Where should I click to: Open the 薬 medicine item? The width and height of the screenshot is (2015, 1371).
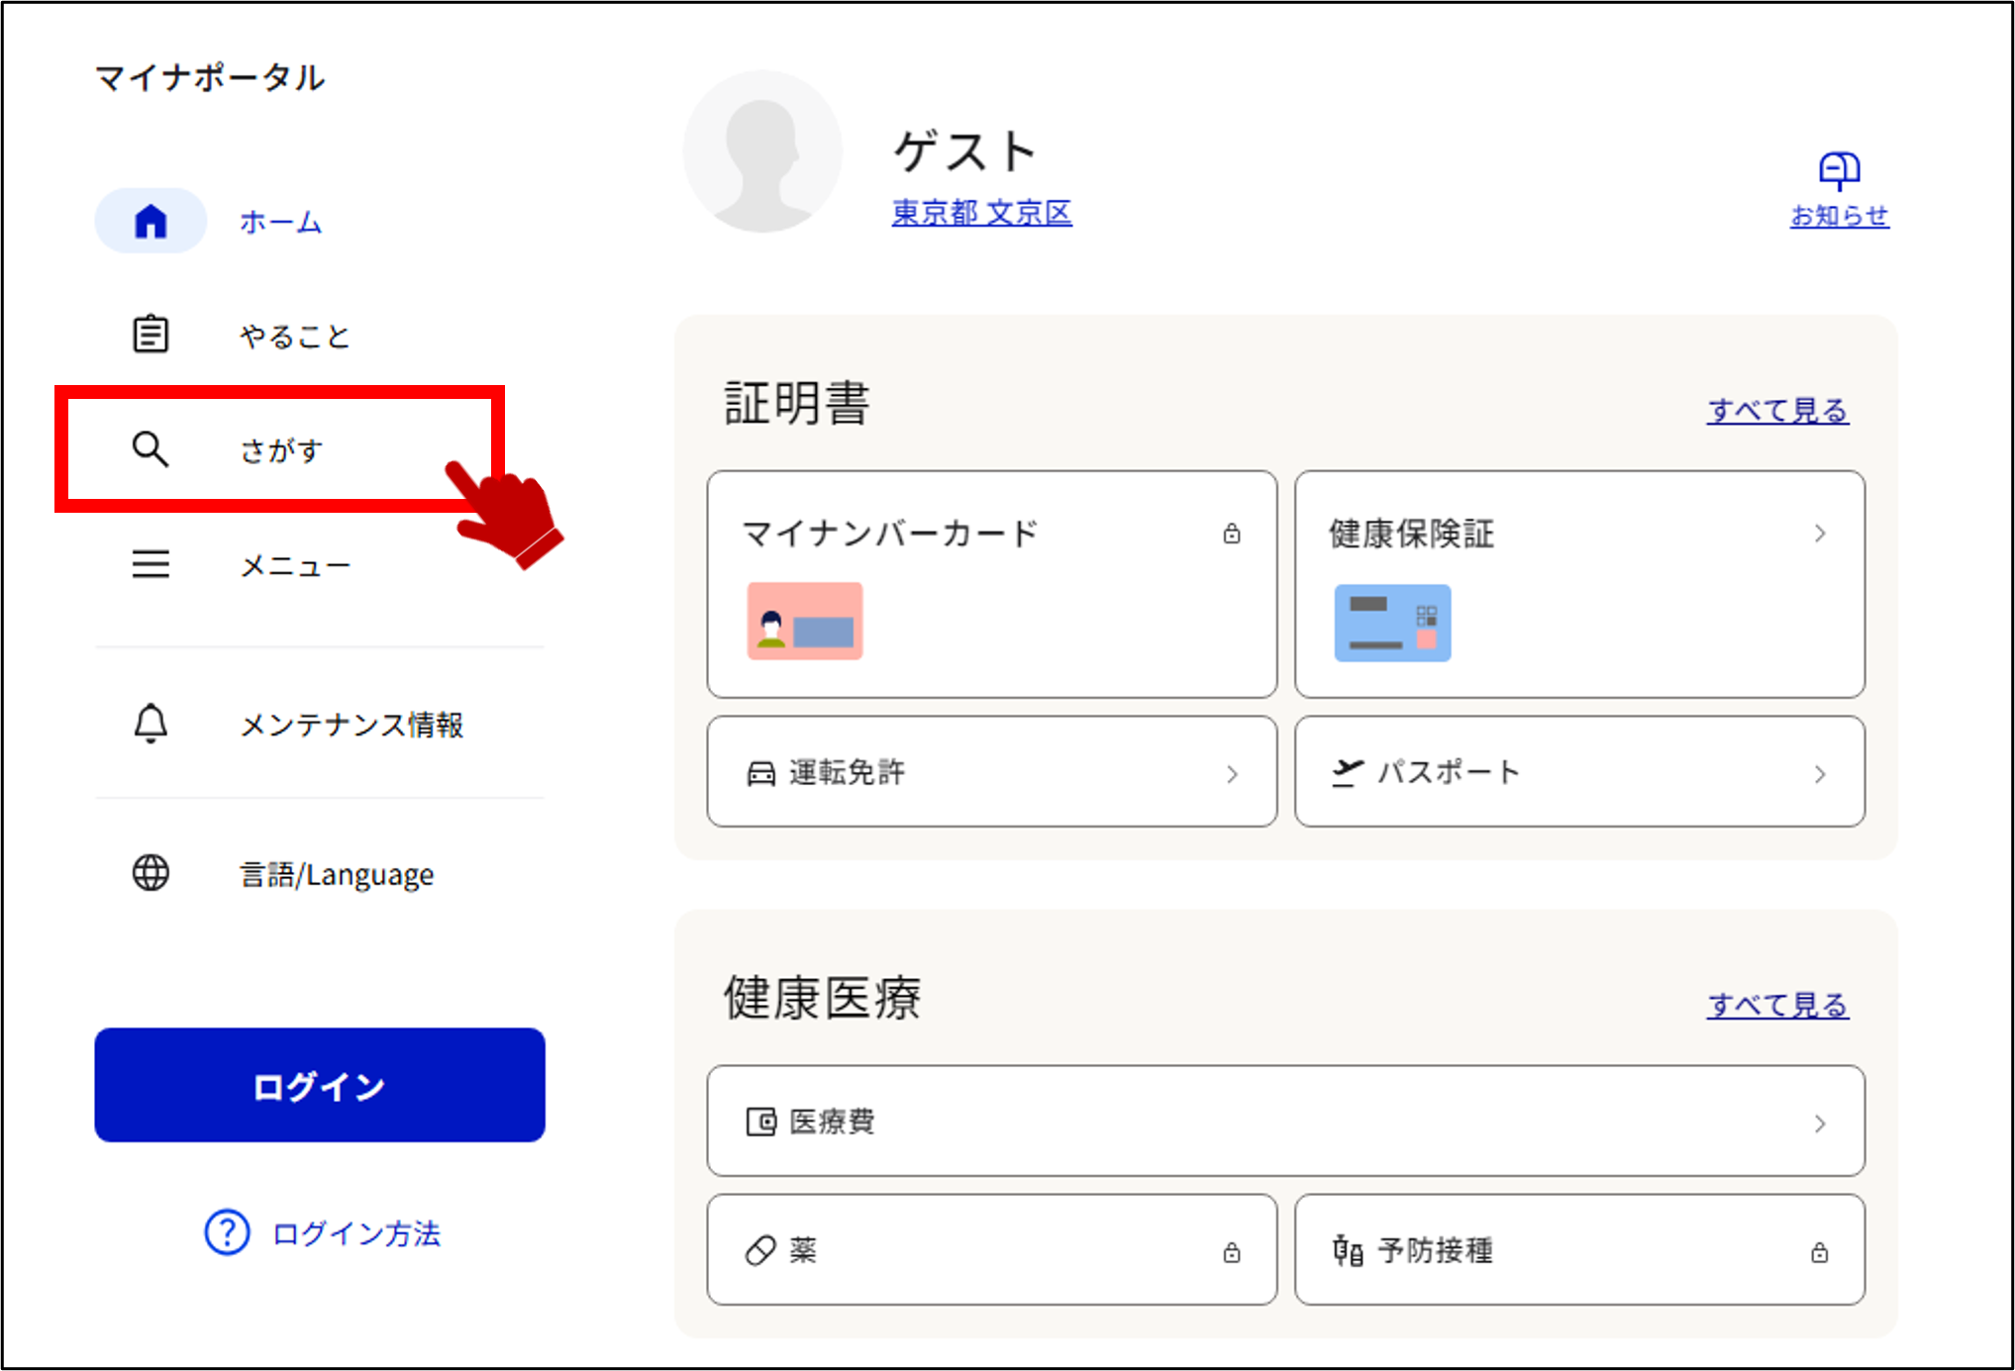pos(992,1249)
